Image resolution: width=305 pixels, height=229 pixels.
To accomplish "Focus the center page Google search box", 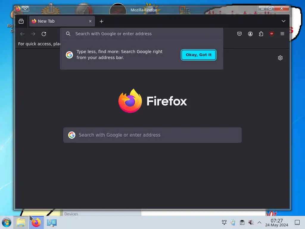I will (x=152, y=135).
